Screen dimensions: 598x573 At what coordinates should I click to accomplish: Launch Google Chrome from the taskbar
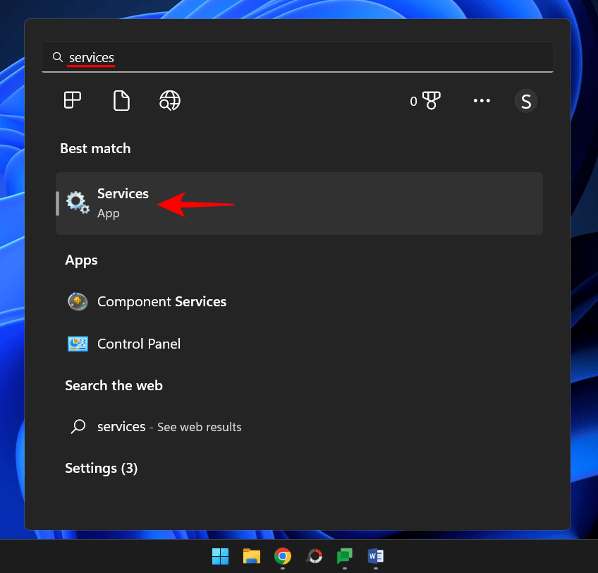click(x=282, y=557)
